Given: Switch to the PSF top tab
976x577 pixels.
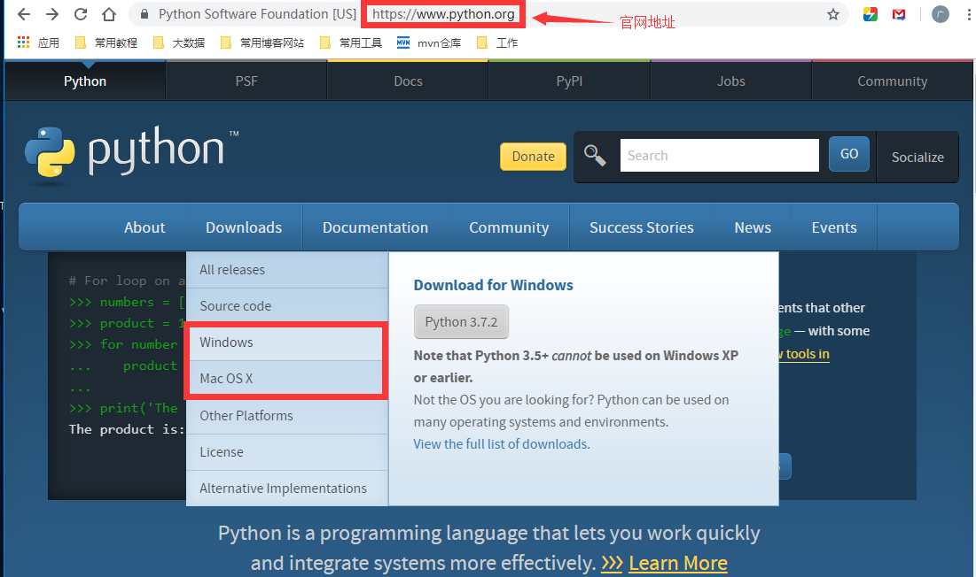Looking at the screenshot, I should [246, 81].
